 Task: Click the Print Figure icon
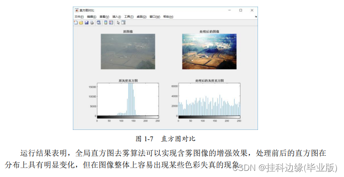pyautogui.click(x=92, y=23)
